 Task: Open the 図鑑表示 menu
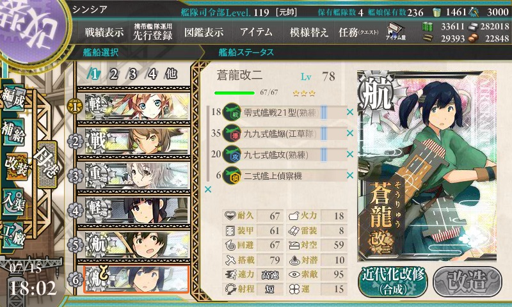(x=204, y=32)
